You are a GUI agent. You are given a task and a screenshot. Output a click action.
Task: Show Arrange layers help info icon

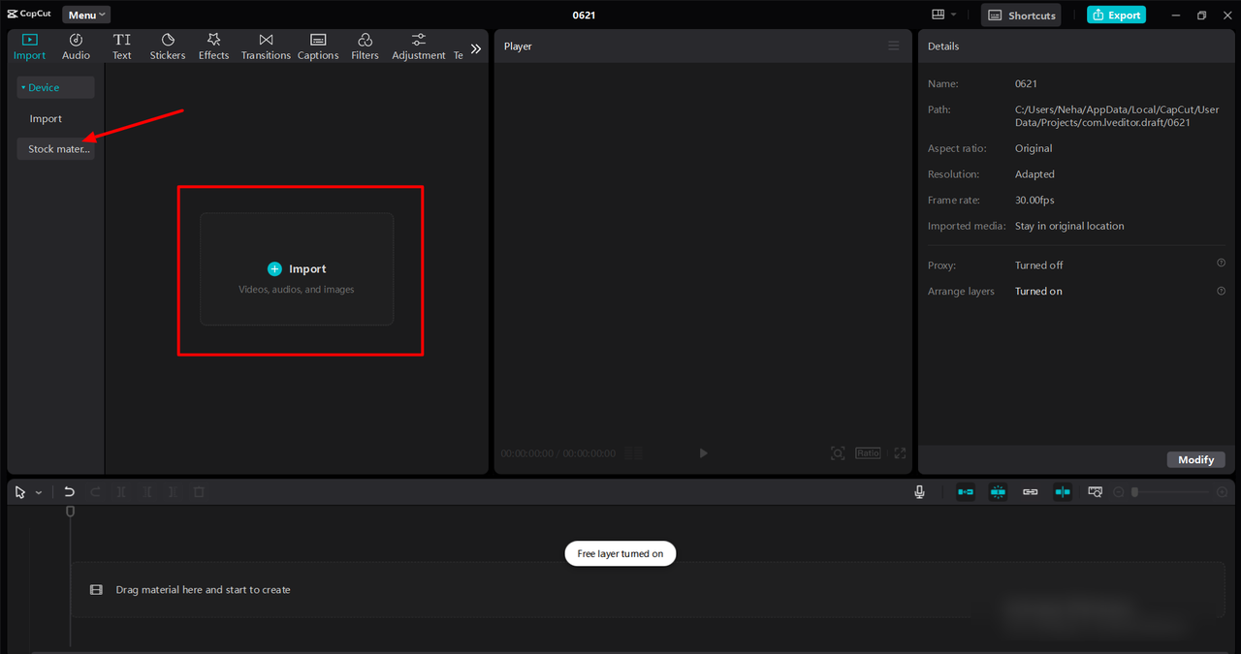pos(1221,290)
